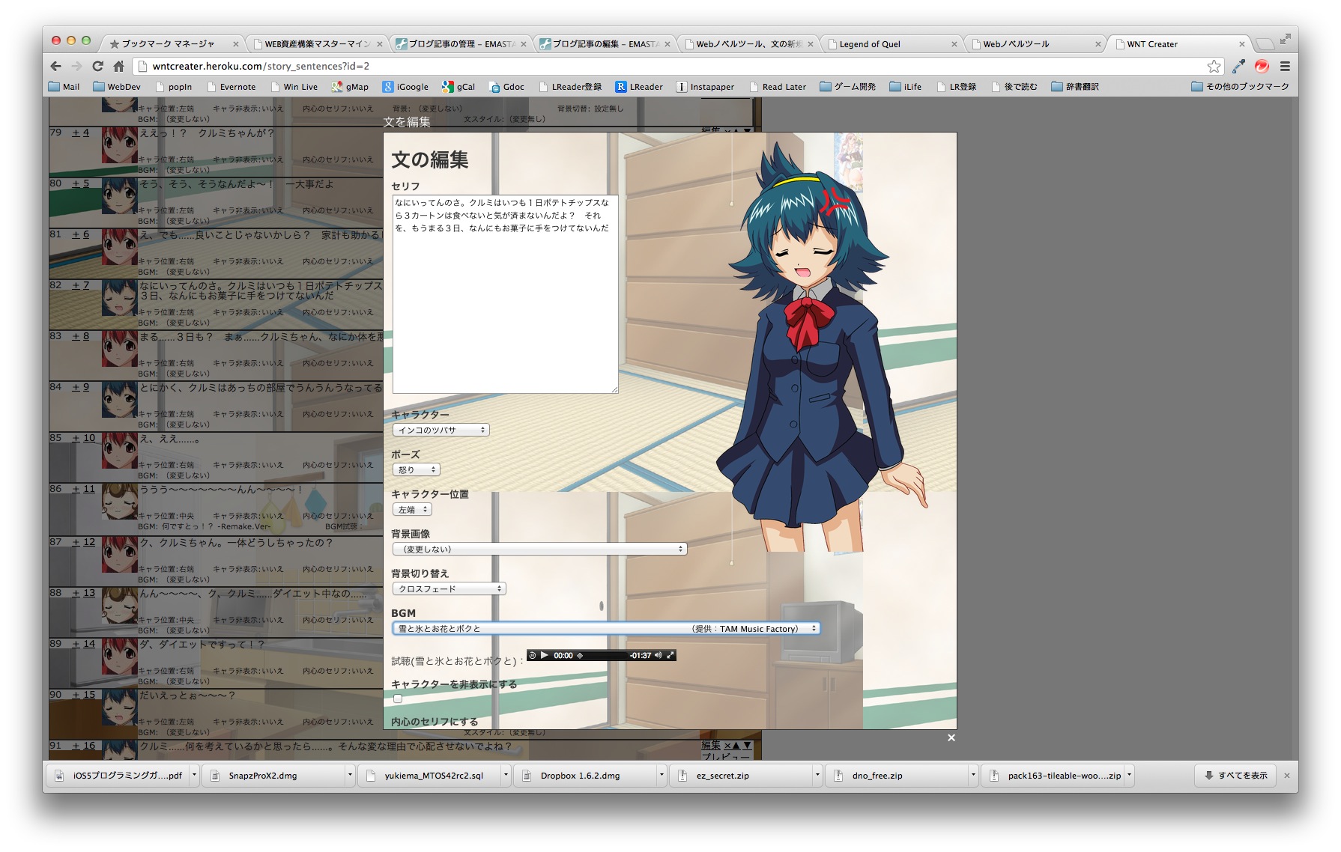The width and height of the screenshot is (1341, 852).
Task: Open the ポーズ dropdown showing 怒り
Action: point(417,469)
